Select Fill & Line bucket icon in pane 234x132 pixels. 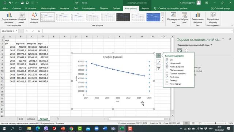coord(180,51)
